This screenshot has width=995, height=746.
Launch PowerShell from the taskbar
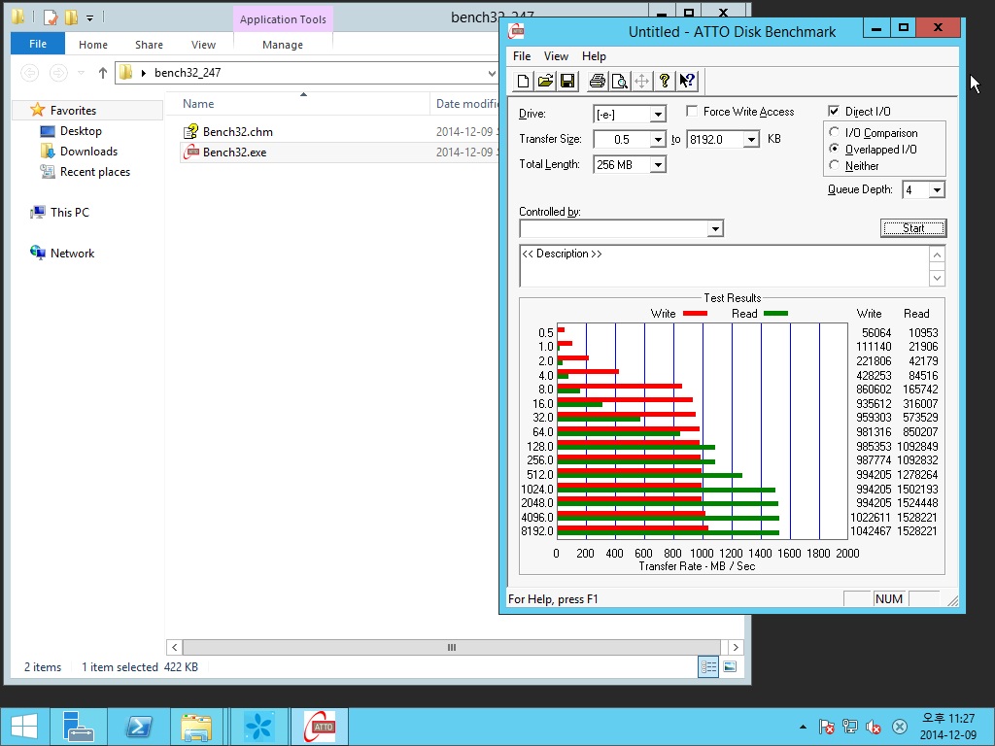pos(138,727)
